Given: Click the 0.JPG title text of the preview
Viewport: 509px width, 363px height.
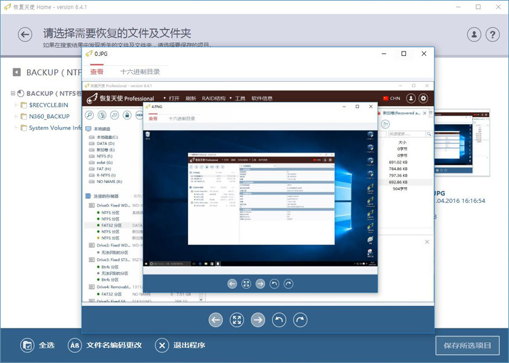Looking at the screenshot, I should coord(101,54).
